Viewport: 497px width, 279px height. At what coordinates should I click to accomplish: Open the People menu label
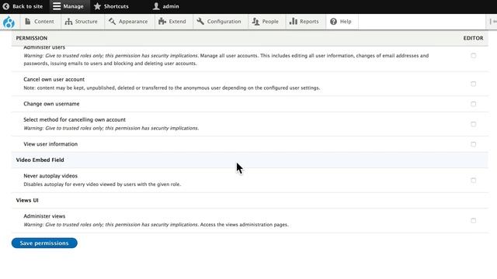[270, 22]
